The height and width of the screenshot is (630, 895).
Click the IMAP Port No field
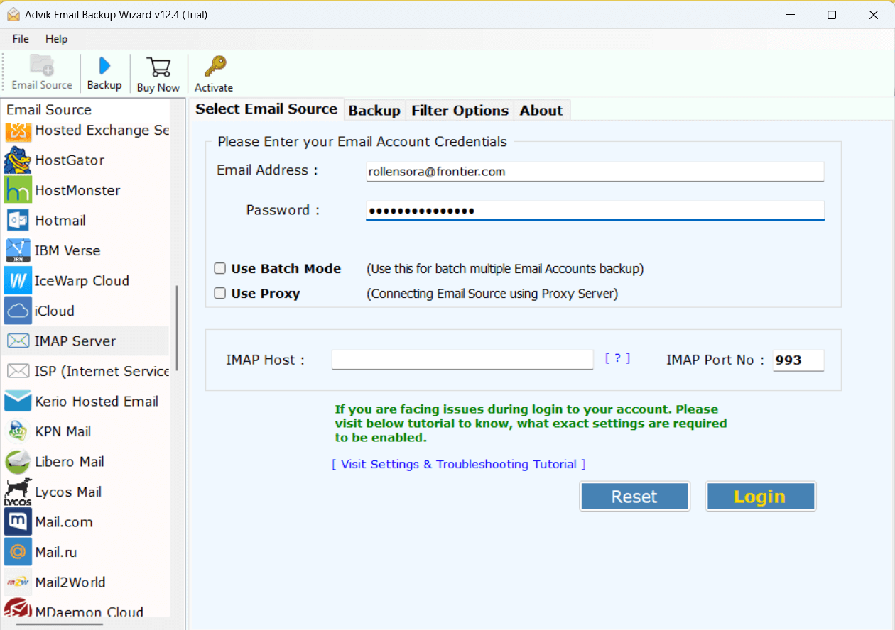coord(798,360)
